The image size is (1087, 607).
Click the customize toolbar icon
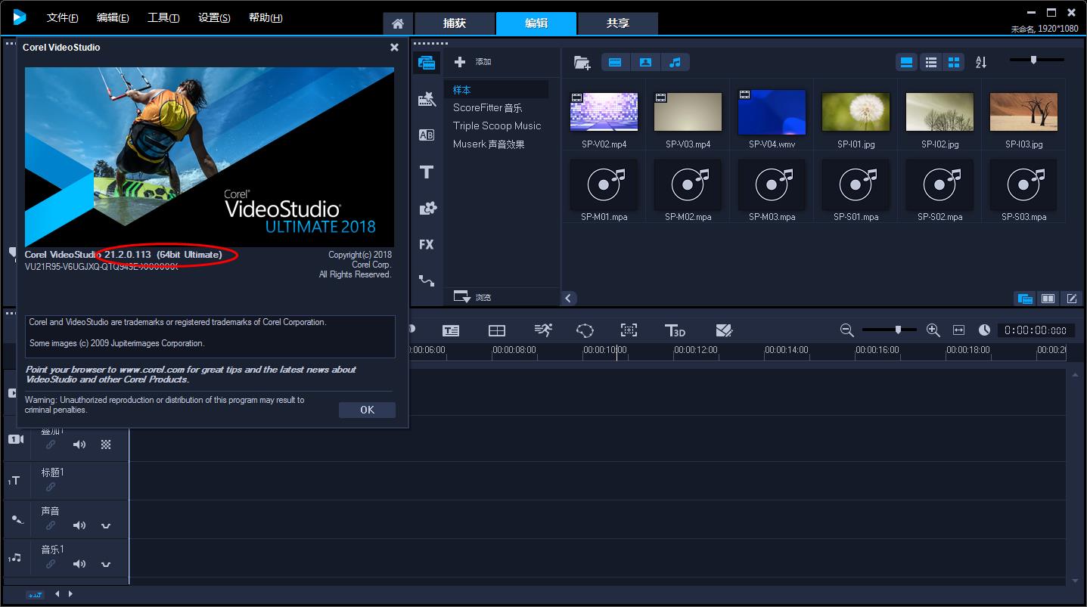(x=724, y=330)
